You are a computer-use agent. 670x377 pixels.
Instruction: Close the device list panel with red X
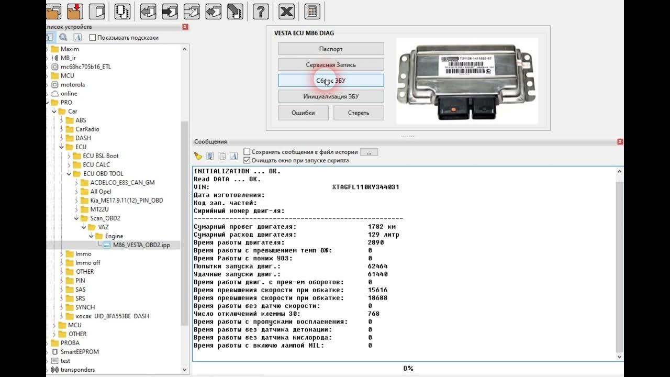click(185, 27)
